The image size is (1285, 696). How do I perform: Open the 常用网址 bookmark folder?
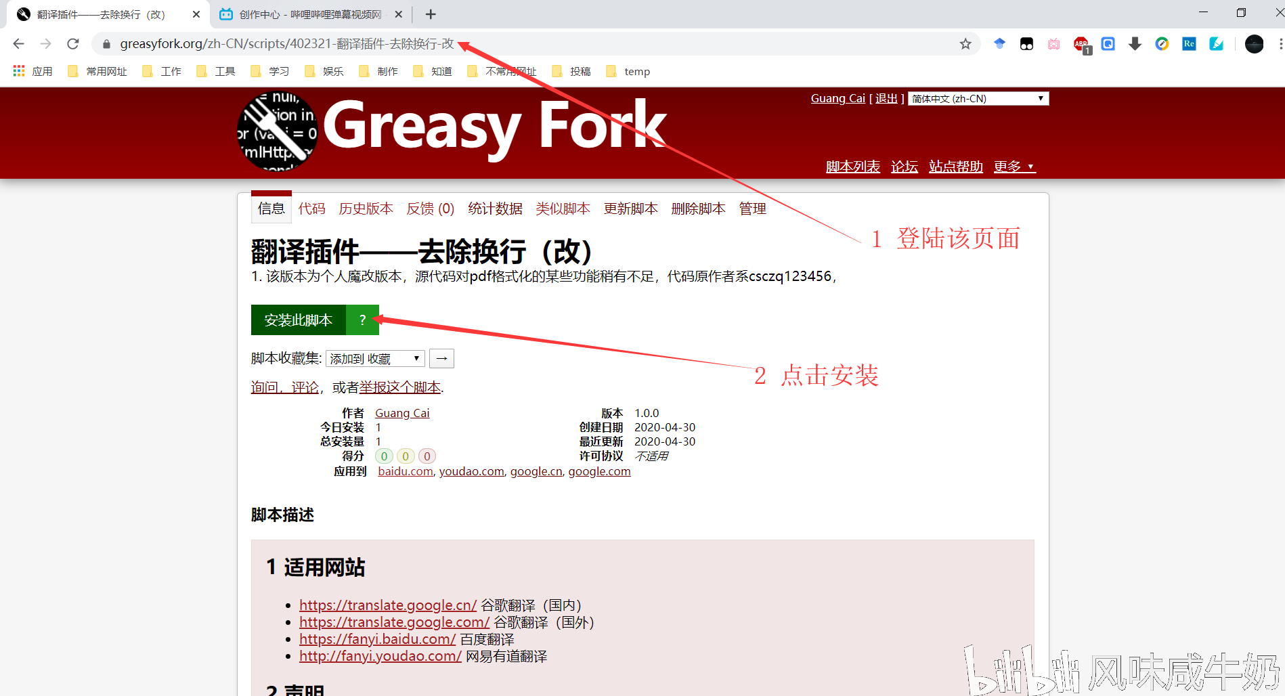click(x=97, y=71)
